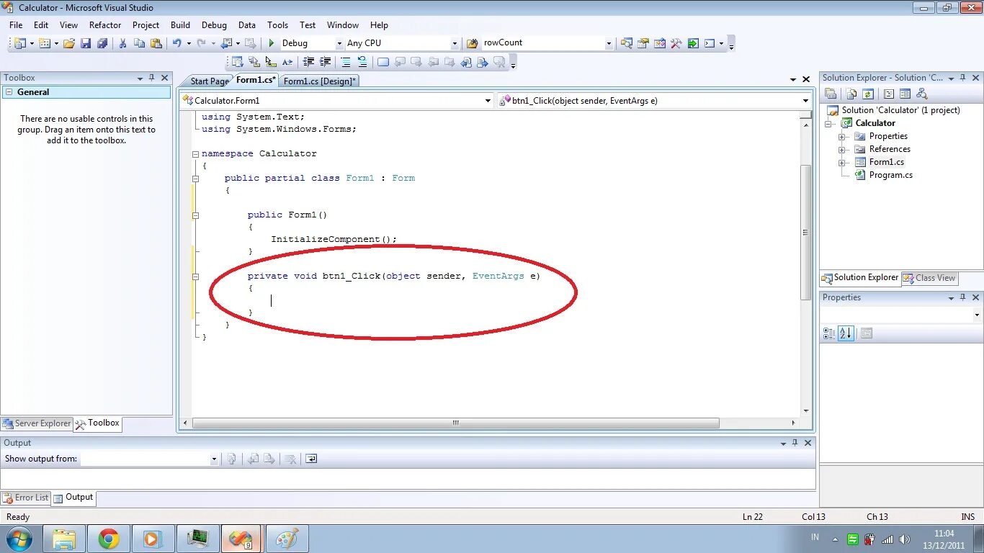984x553 pixels.
Task: Expand the References node in Solution Explorer
Action: pyautogui.click(x=842, y=149)
